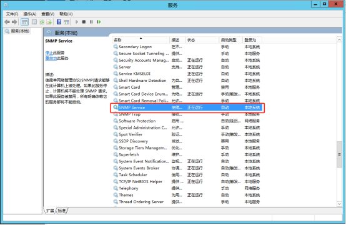Click the icon in the 服务(本地) header
This screenshot has height=225, width=346.
click(49, 32)
